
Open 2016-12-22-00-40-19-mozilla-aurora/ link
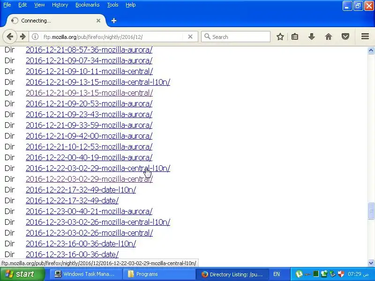pos(89,157)
